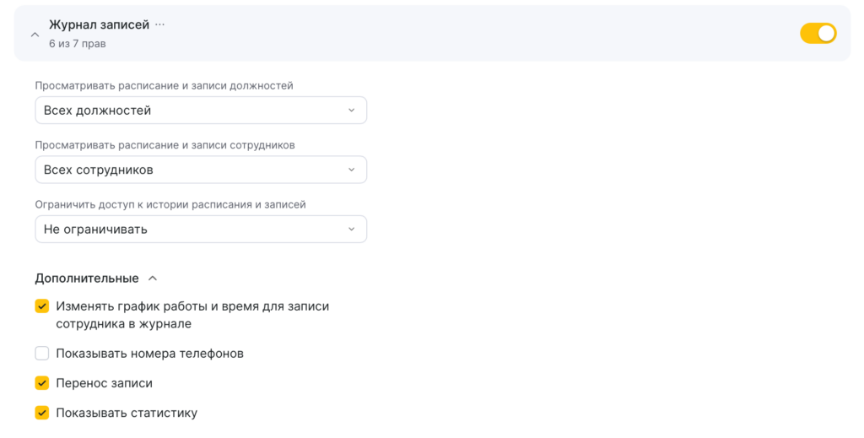Image resolution: width=864 pixels, height=438 pixels.
Task: Collapse the Журнал записей section chevron
Action: 35,35
